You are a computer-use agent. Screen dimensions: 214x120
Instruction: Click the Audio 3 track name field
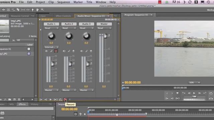tap(86, 24)
